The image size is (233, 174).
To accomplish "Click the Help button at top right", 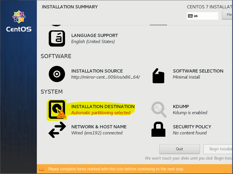I will pyautogui.click(x=228, y=15).
